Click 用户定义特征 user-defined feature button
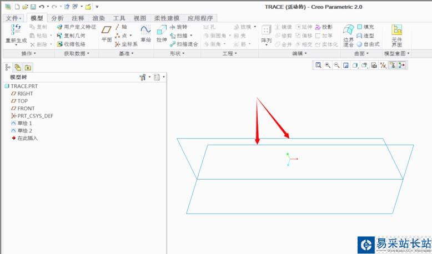 pyautogui.click(x=77, y=27)
